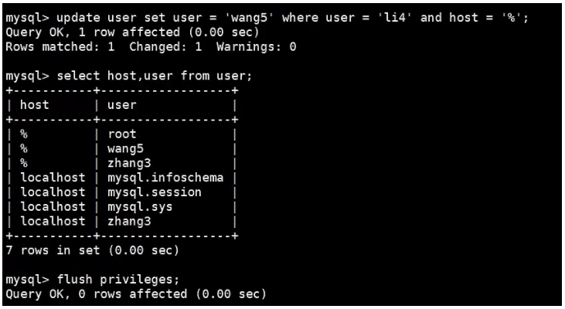This screenshot has height=309, width=565.
Task: Click the 'Rows matched: 1' text
Action: [x=60, y=47]
